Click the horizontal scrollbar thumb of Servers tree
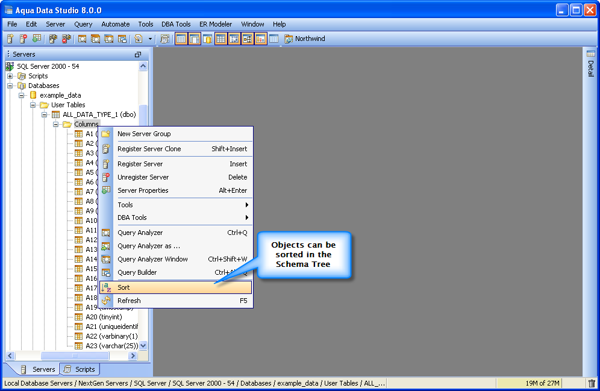Image resolution: width=600 pixels, height=391 pixels. (x=75, y=356)
